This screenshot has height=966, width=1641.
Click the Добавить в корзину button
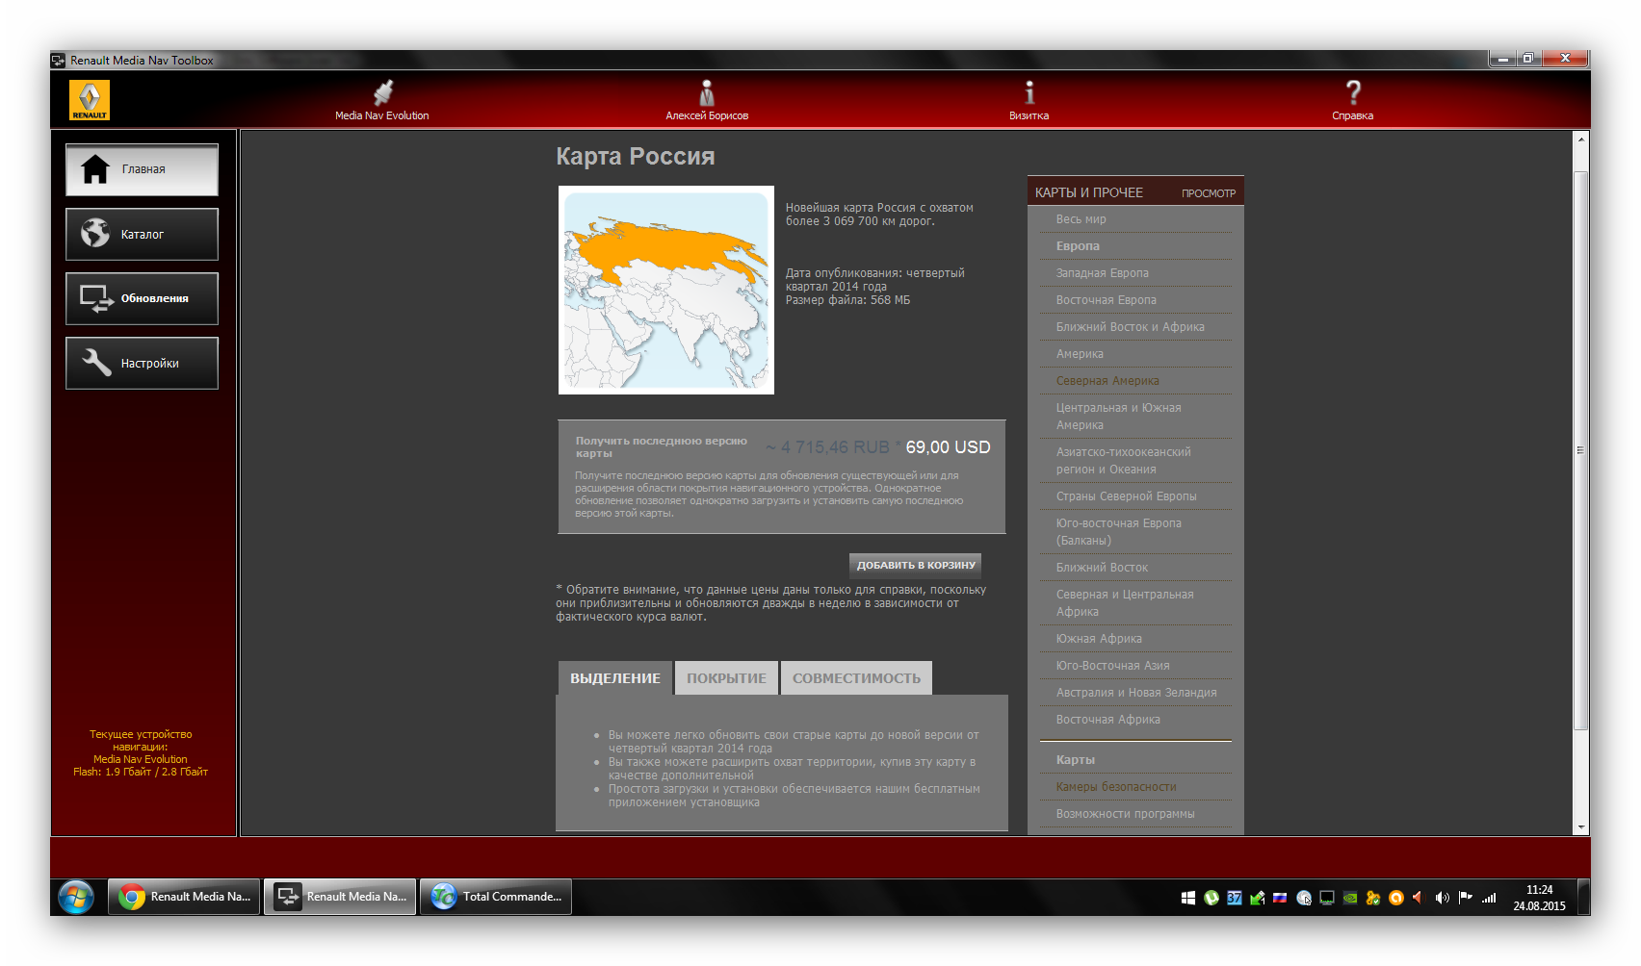click(915, 565)
